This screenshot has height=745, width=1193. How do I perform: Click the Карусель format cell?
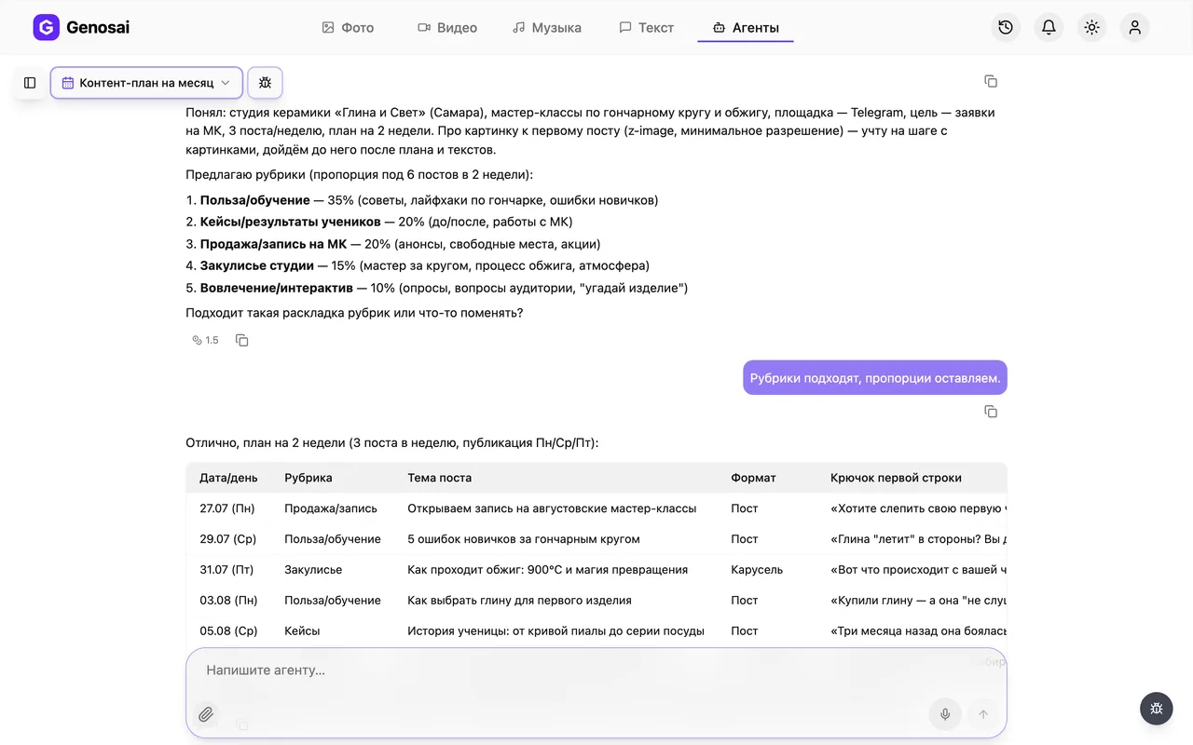coord(757,569)
